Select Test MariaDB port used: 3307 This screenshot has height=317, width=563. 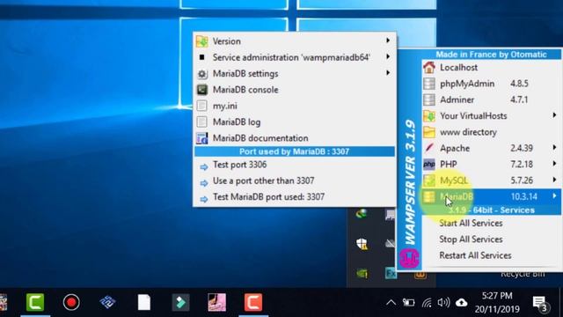(x=295, y=197)
